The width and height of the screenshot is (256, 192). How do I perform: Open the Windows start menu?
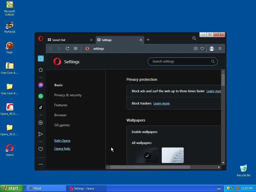tap(12, 188)
